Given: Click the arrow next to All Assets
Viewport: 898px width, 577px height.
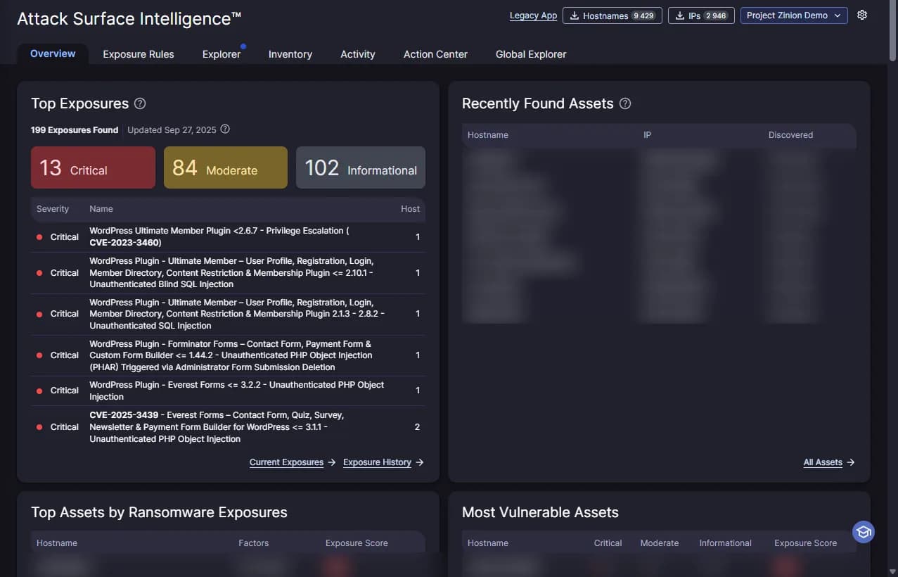Looking at the screenshot, I should tap(851, 462).
